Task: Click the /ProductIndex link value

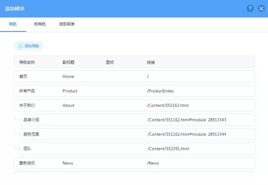Action: coord(160,91)
